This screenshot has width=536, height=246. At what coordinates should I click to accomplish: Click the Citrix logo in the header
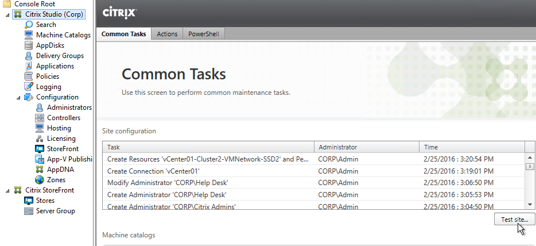click(119, 13)
